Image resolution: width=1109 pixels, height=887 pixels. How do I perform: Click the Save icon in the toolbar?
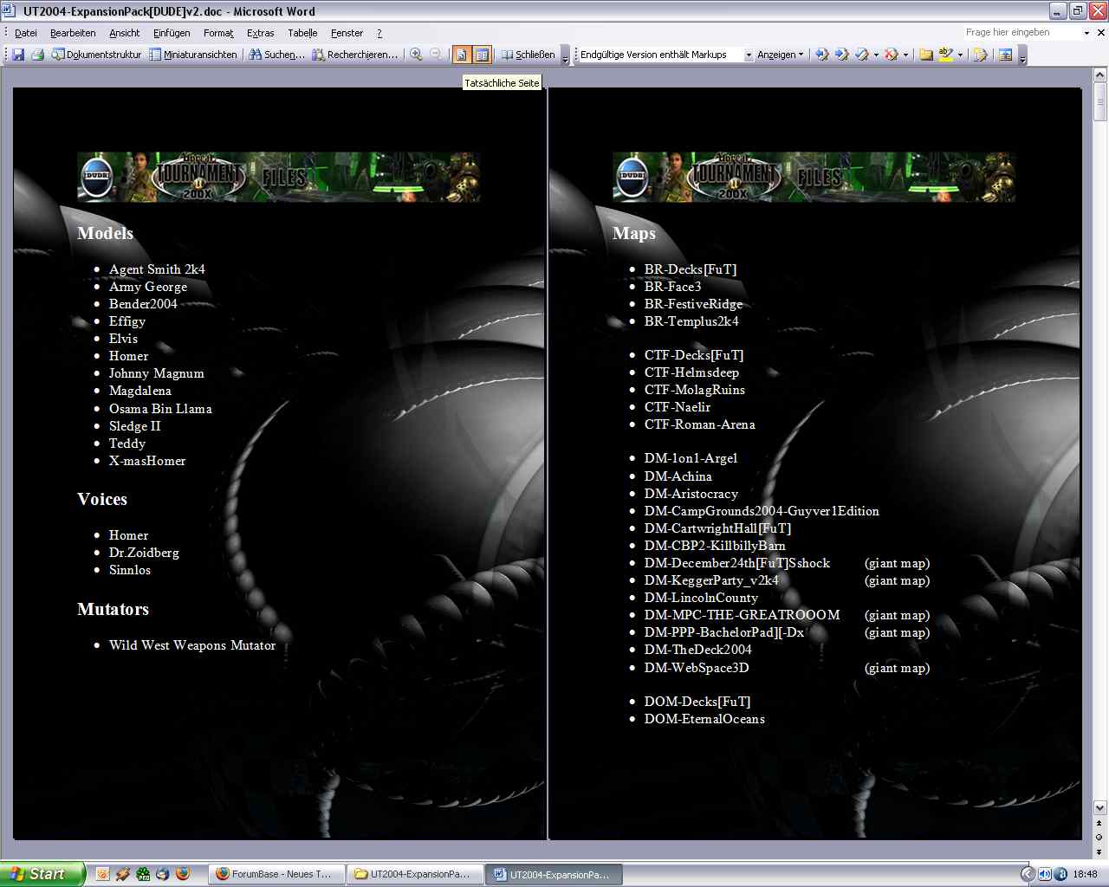point(18,55)
